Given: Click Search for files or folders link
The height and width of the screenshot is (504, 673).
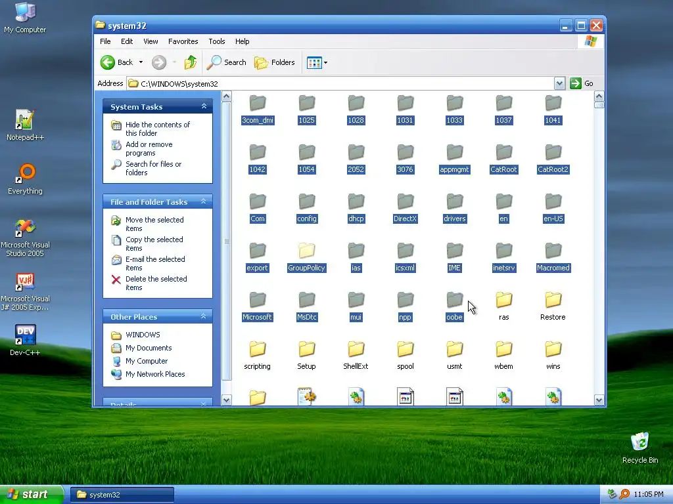Looking at the screenshot, I should 153,169.
